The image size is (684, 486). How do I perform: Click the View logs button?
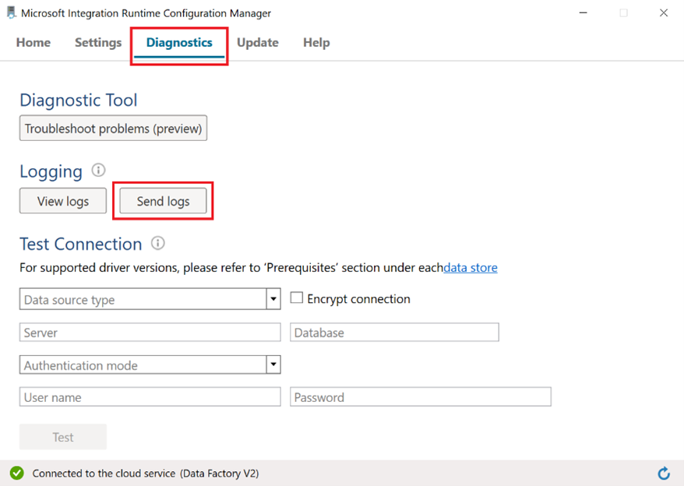click(62, 200)
